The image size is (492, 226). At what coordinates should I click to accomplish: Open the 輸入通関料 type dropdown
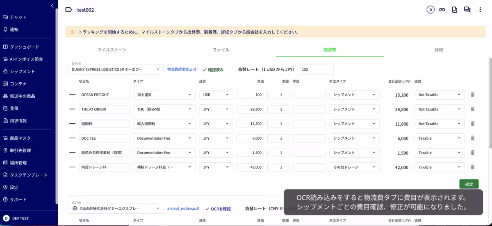(164, 124)
